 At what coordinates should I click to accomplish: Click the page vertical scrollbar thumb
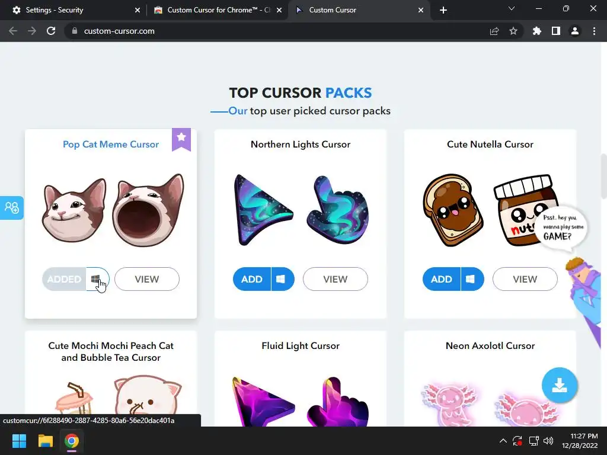tap(603, 176)
